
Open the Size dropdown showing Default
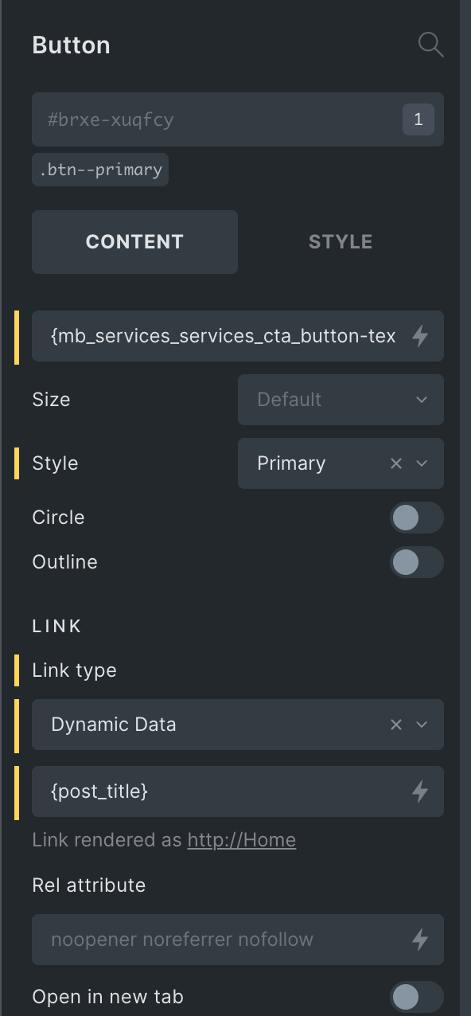pyautogui.click(x=341, y=400)
